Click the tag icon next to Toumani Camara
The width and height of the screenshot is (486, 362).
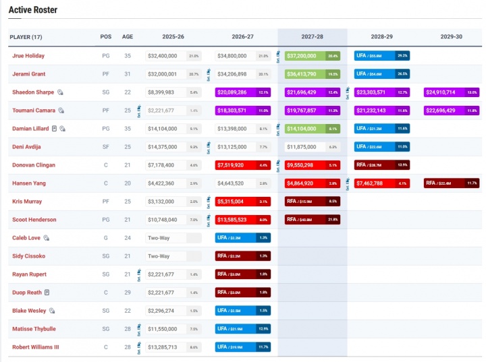coord(61,111)
